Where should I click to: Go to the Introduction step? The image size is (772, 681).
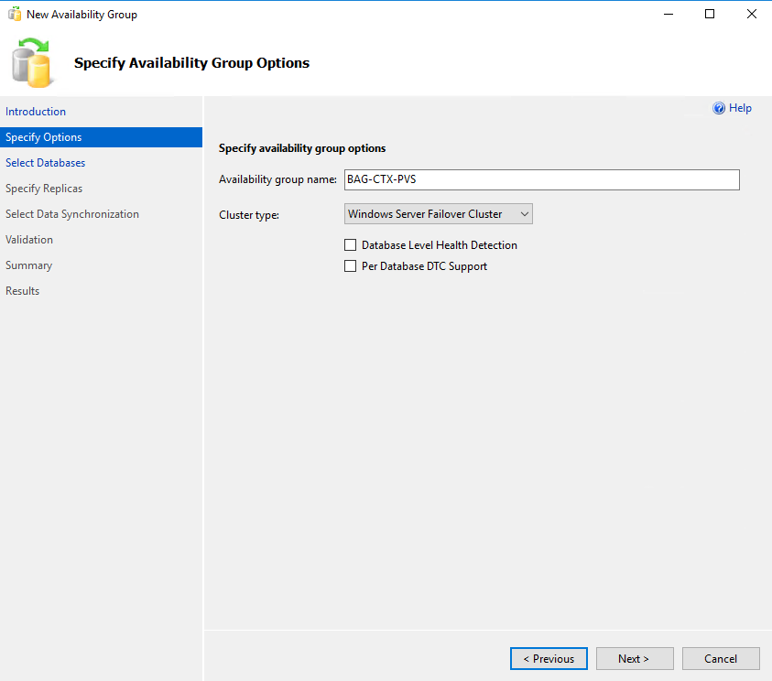coord(36,112)
